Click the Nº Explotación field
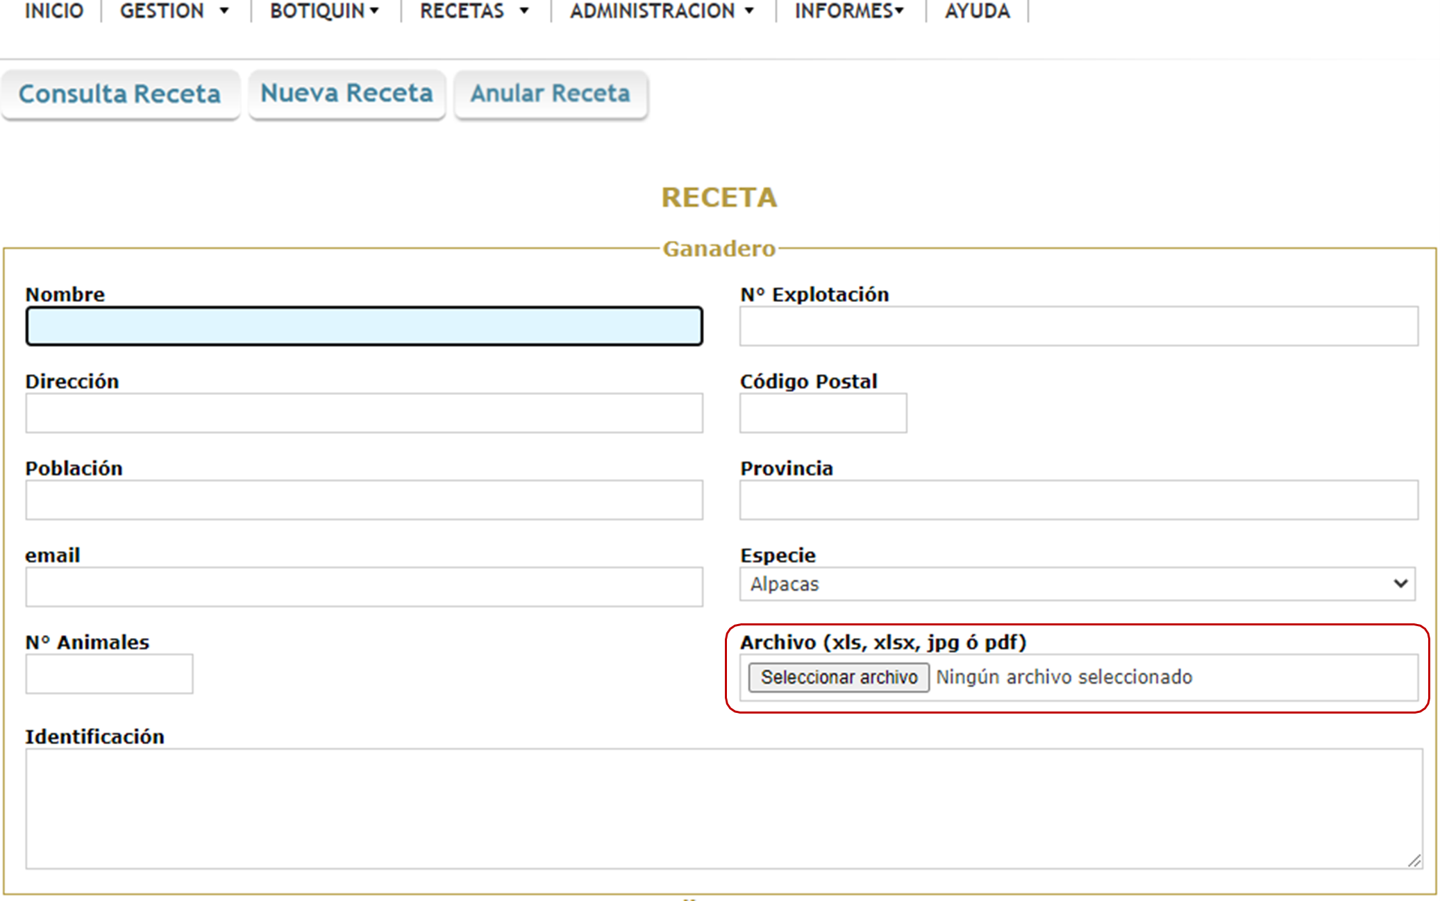 point(1078,326)
